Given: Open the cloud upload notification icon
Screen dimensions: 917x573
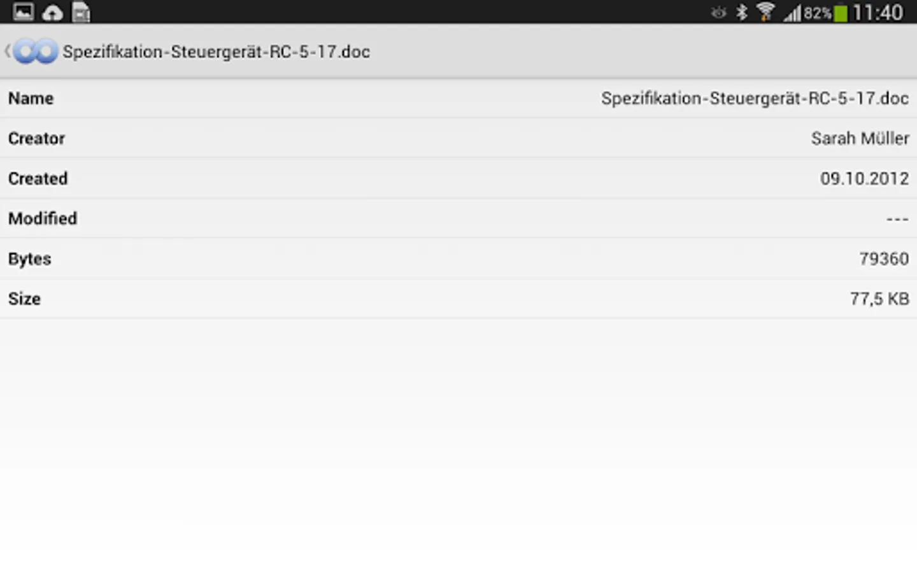Looking at the screenshot, I should (x=52, y=13).
